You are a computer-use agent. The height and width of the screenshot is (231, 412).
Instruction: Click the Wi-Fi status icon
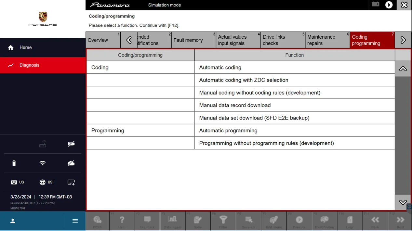(x=43, y=163)
